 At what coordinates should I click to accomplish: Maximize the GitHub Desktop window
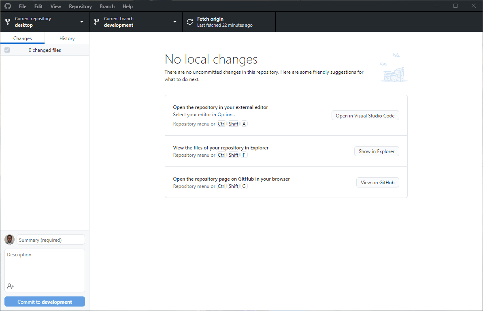(x=455, y=6)
